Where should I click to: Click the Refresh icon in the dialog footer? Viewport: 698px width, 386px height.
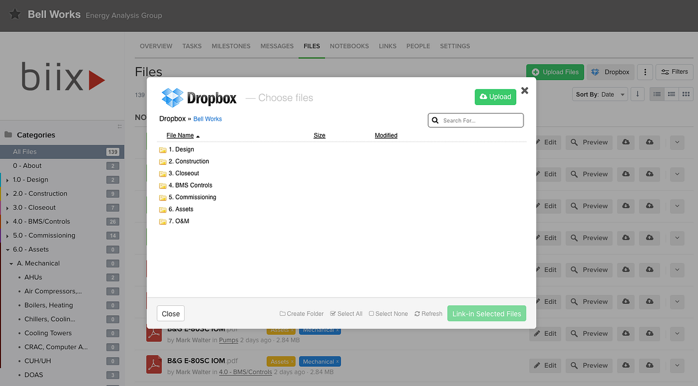tap(417, 313)
